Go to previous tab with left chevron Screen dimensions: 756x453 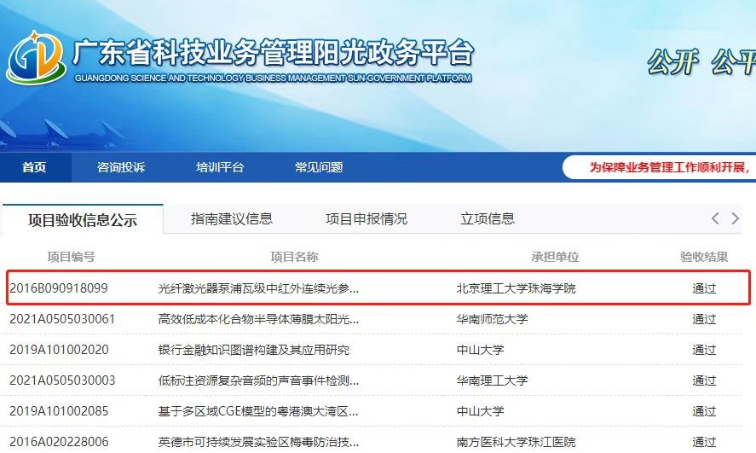(715, 218)
